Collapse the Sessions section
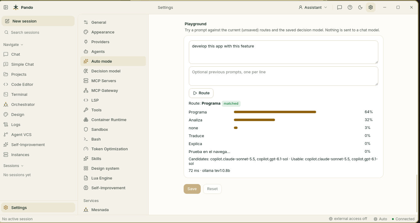Image resolution: width=420 pixels, height=223 pixels. point(13,166)
